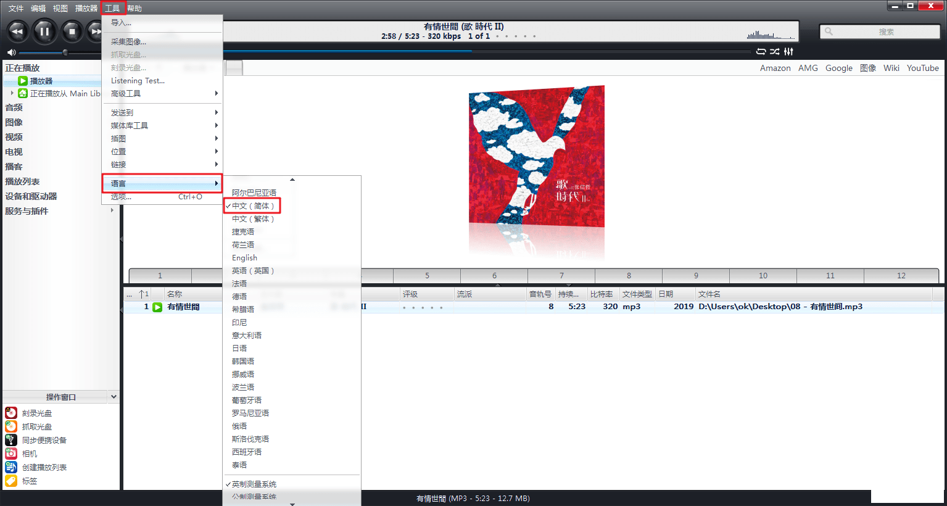Open the Google link
The width and height of the screenshot is (947, 506).
click(839, 68)
